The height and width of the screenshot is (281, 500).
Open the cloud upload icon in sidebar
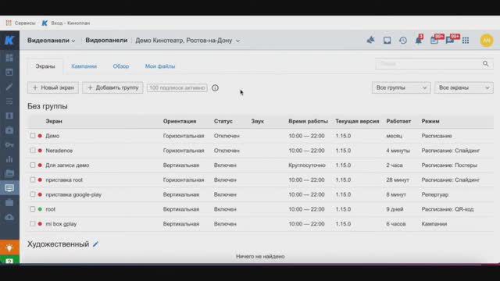[x=9, y=217]
